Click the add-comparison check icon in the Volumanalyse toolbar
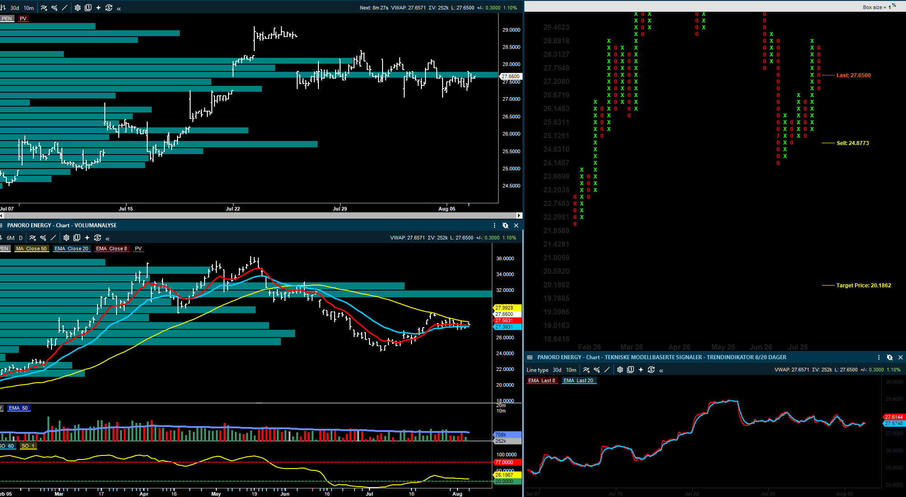 tap(43, 238)
